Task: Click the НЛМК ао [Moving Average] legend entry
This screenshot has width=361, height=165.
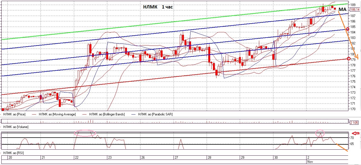Action: click(x=57, y=114)
